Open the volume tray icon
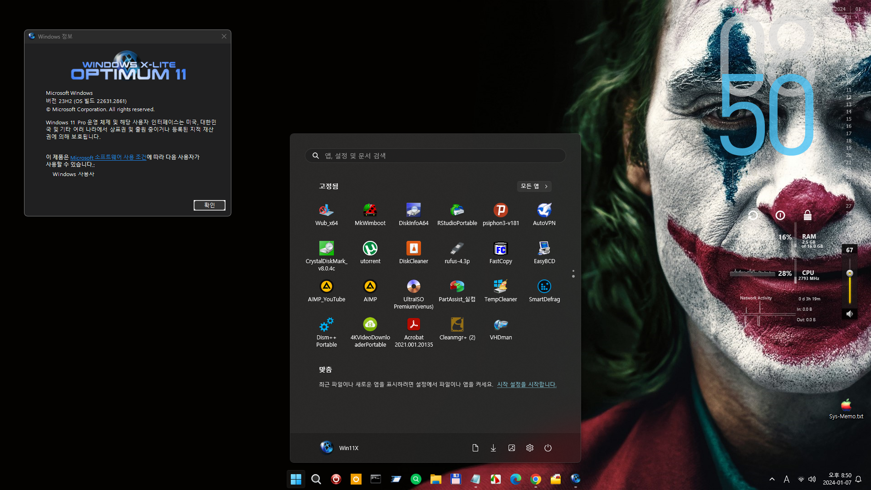 (812, 479)
